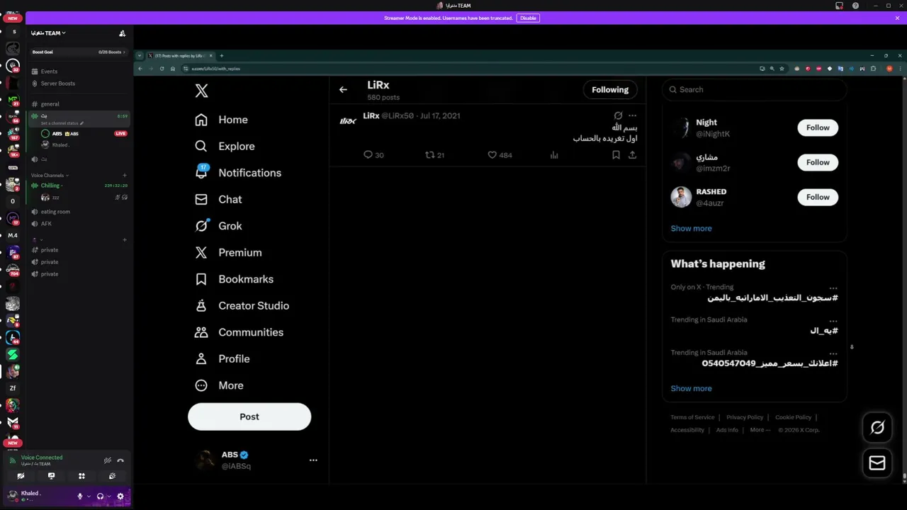Open the general text channel in Discord
The height and width of the screenshot is (510, 907).
point(80,104)
